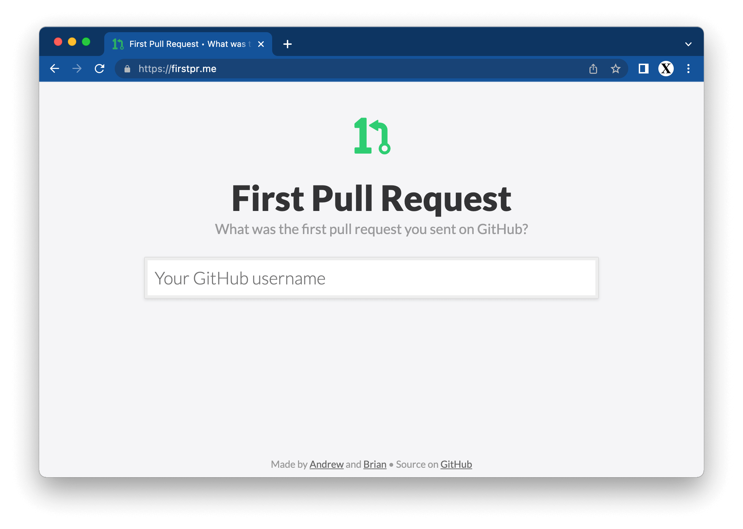Screen dimensions: 743x529
Task: Expand the tab search chevron
Action: click(x=688, y=44)
